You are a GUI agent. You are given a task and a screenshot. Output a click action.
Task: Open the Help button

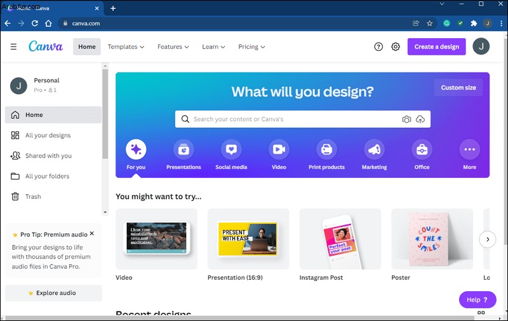tap(478, 299)
